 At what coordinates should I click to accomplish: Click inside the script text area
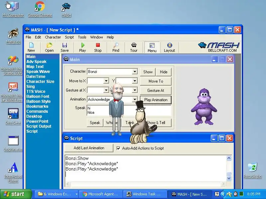(x=146, y=168)
